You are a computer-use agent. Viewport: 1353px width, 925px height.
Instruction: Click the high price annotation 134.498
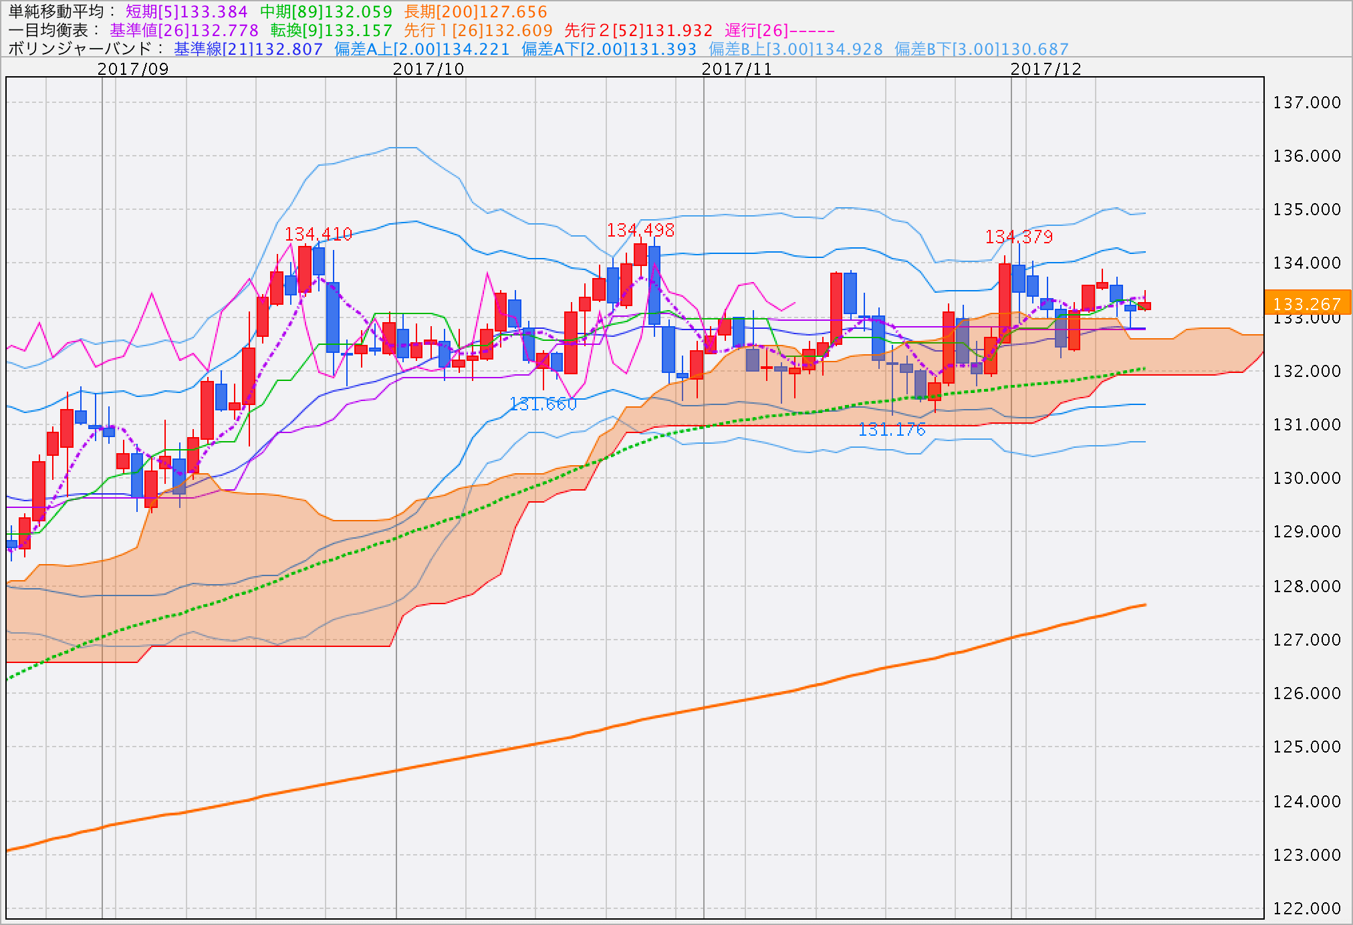pyautogui.click(x=640, y=230)
